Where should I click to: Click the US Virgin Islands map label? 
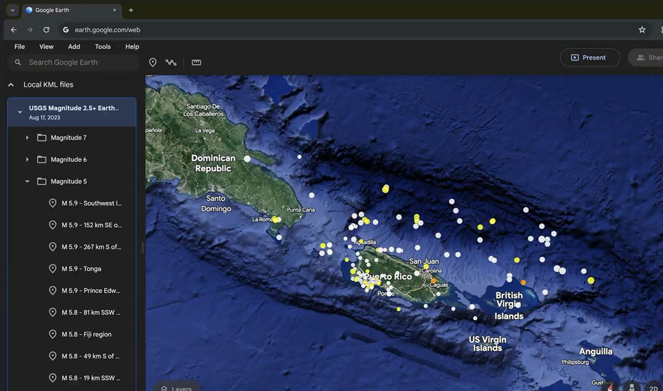coord(487,344)
